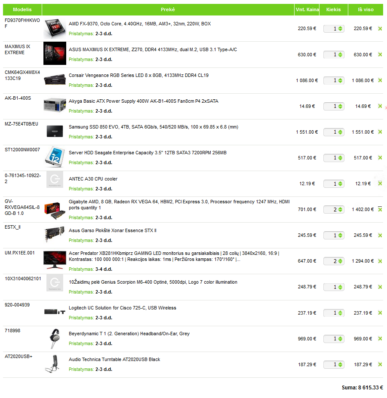Remove Genius Scorpion M6-400 mouse
The height and width of the screenshot is (398, 387).
380,287
